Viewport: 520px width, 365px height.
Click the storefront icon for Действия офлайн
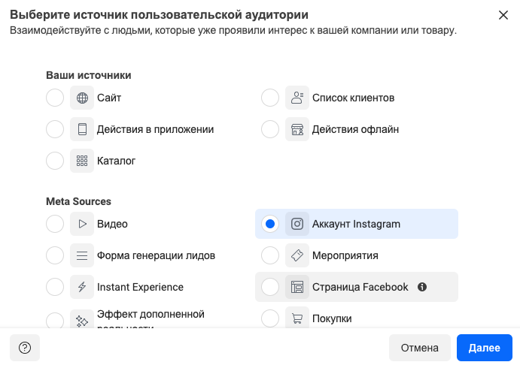point(297,129)
